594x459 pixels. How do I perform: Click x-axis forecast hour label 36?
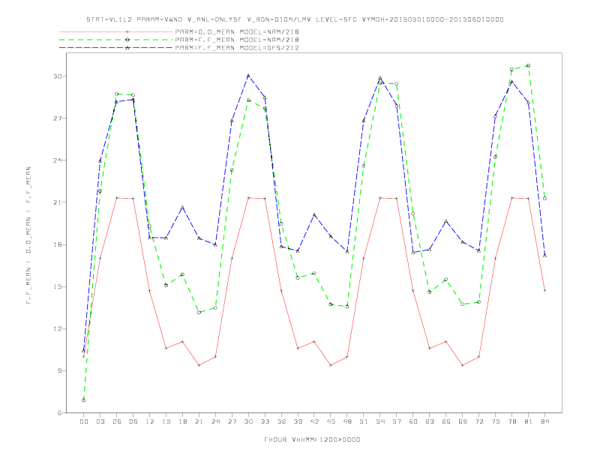281,421
